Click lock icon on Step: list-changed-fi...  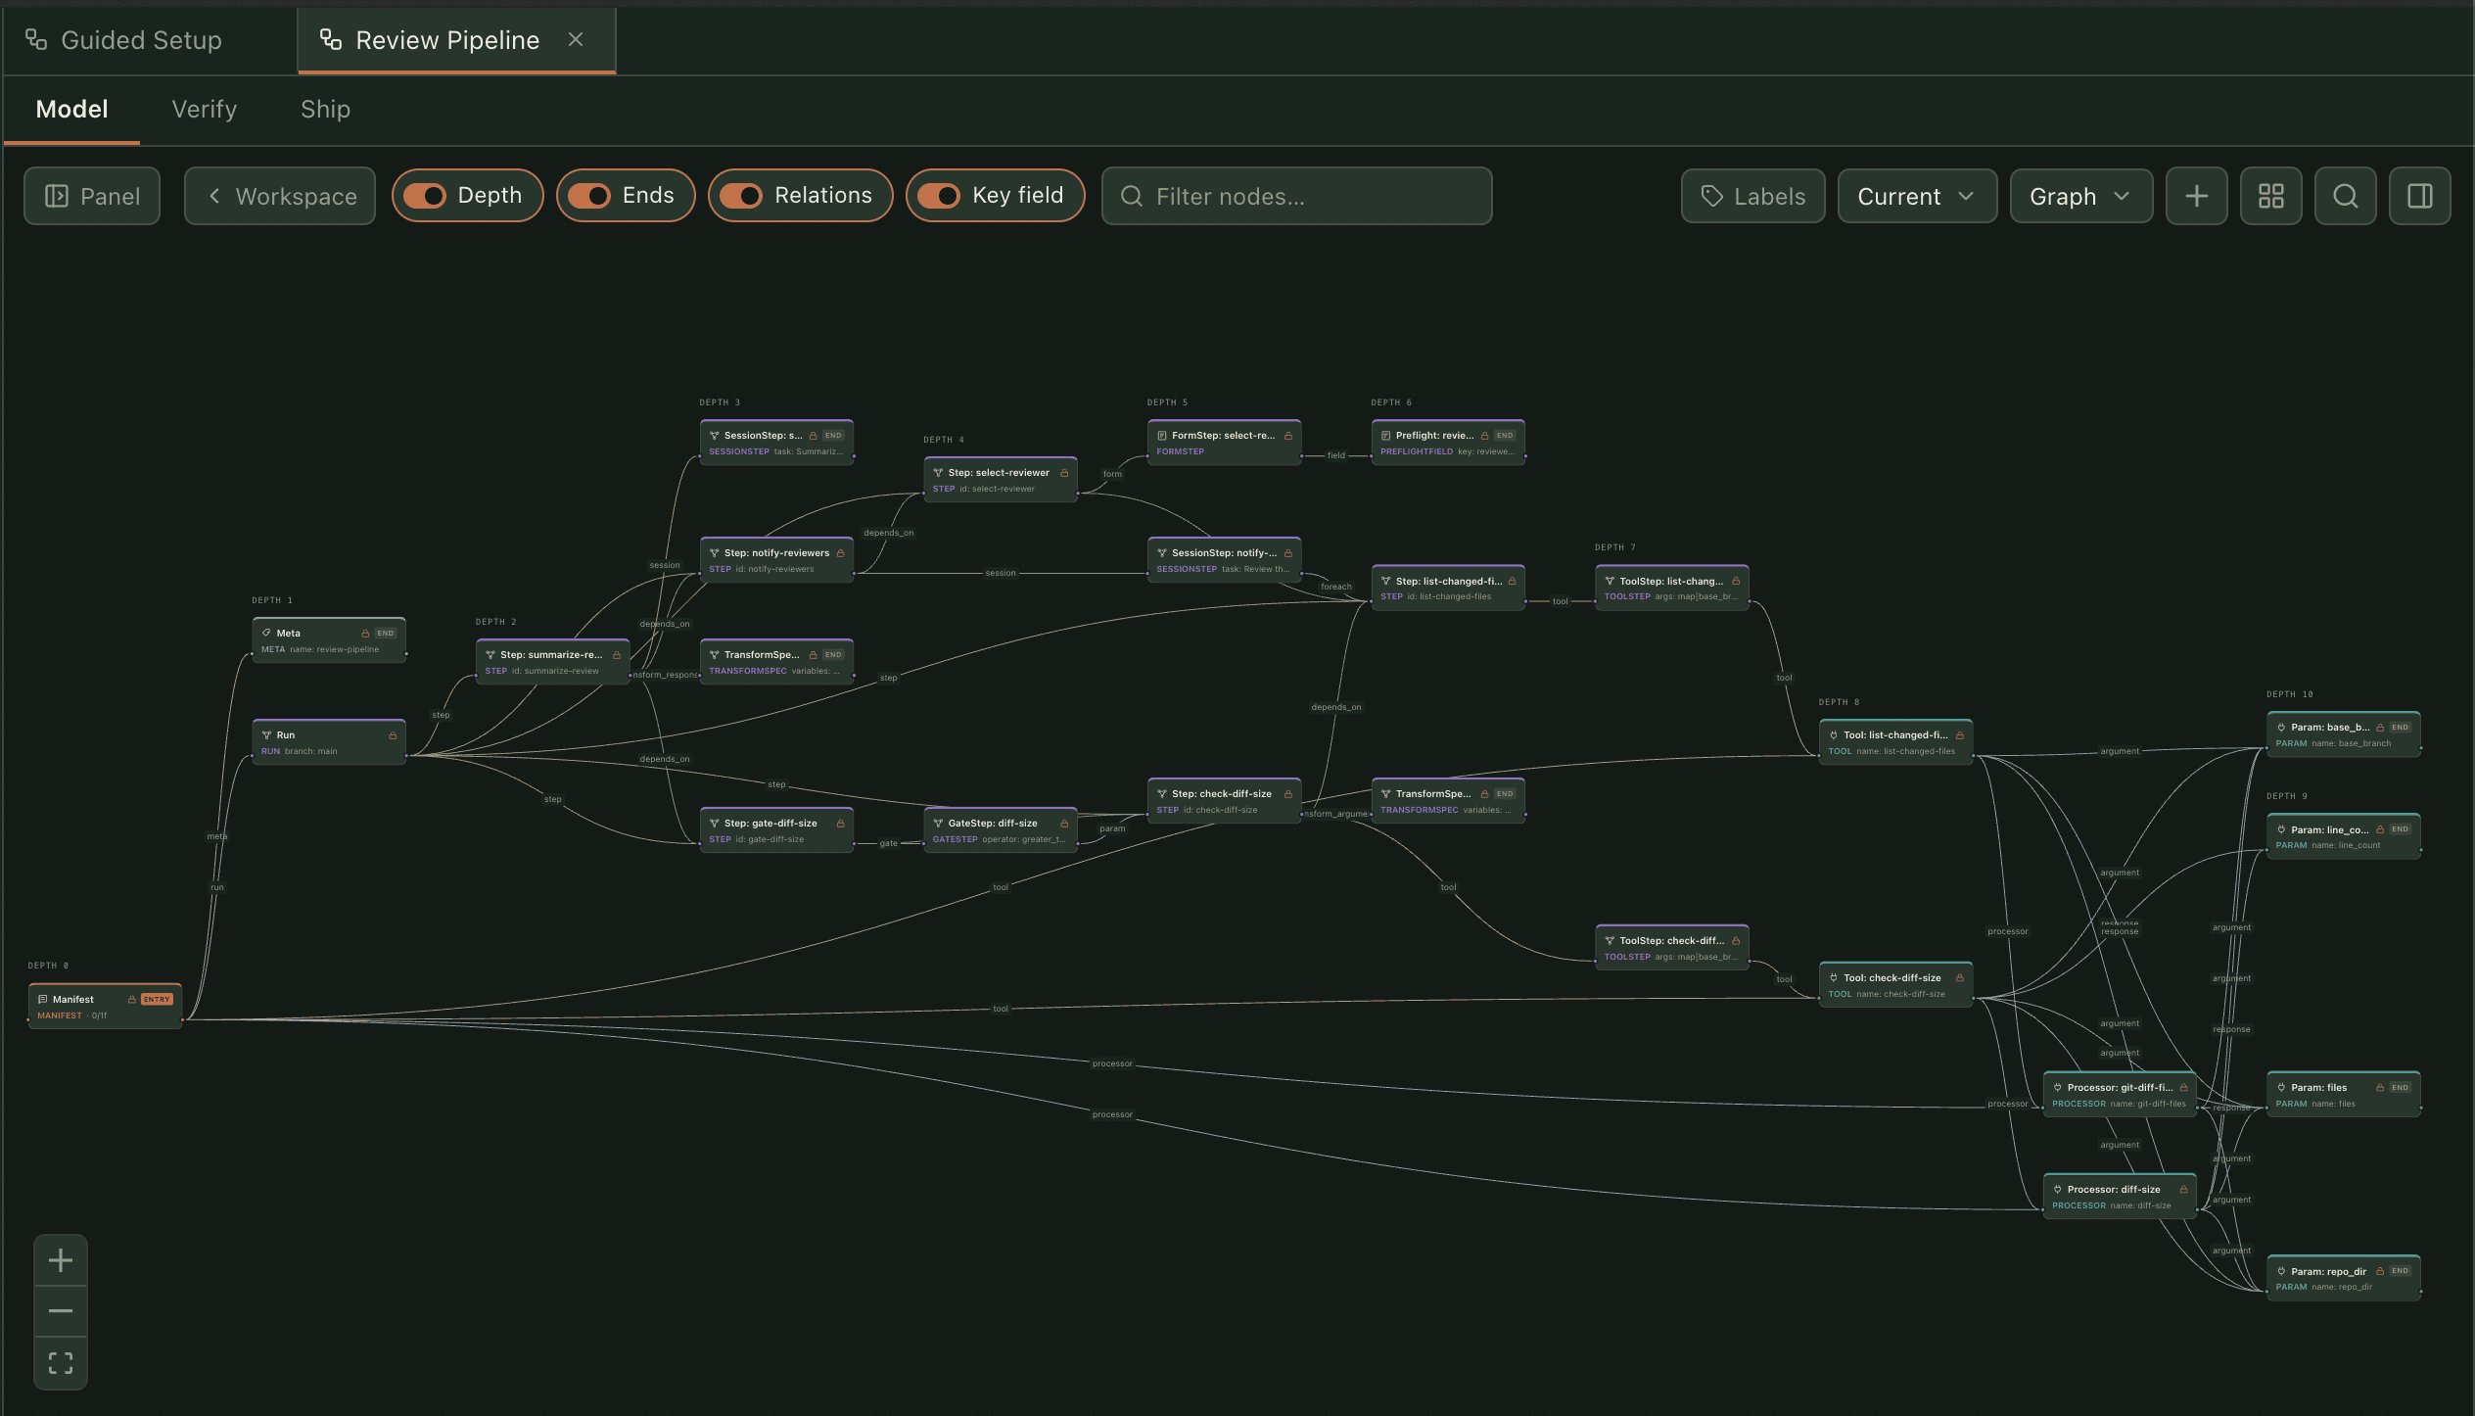[1512, 581]
